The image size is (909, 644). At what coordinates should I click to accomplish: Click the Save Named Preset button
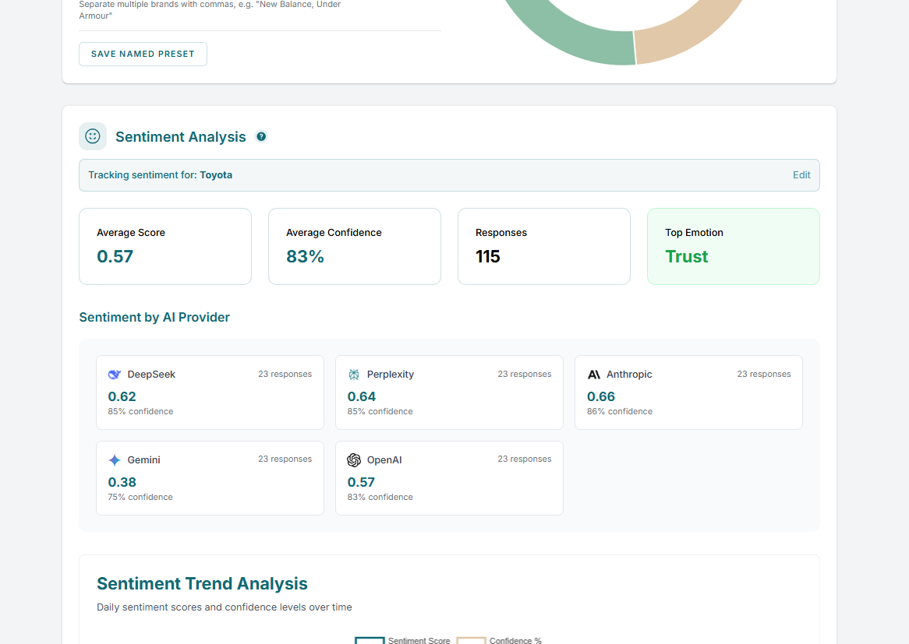click(x=143, y=54)
